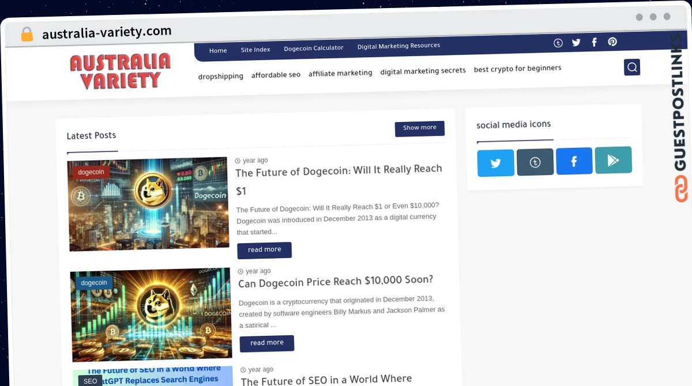
Task: Open the Pinterest icon in the header
Action: (x=612, y=41)
